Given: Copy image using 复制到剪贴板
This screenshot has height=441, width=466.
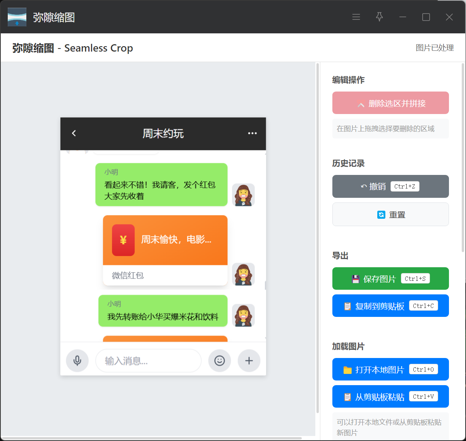Looking at the screenshot, I should point(390,306).
